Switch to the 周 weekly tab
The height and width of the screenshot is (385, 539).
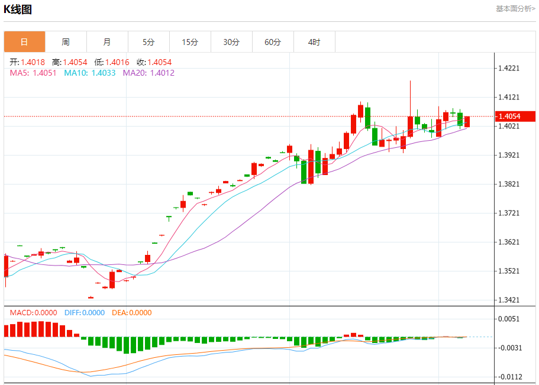[66, 42]
